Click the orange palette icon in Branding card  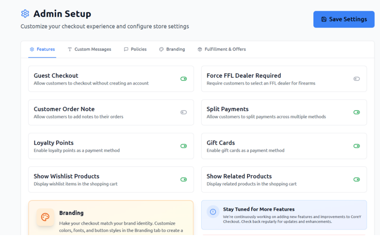46,217
